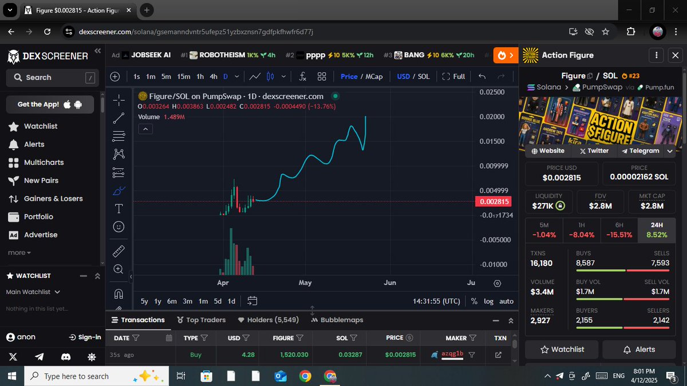Screen dimensions: 687x386
Task: Open the chart layout grid icon
Action: (322, 76)
